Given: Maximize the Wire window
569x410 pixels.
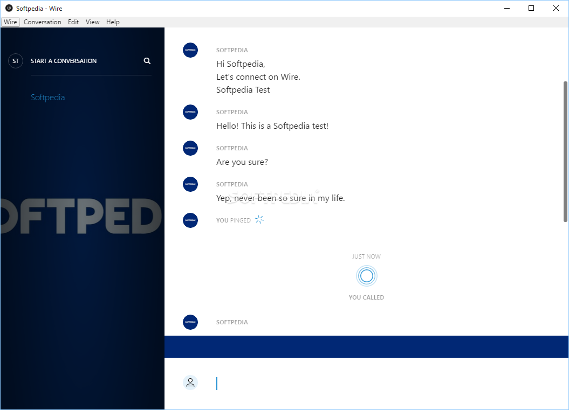Looking at the screenshot, I should click(531, 8).
